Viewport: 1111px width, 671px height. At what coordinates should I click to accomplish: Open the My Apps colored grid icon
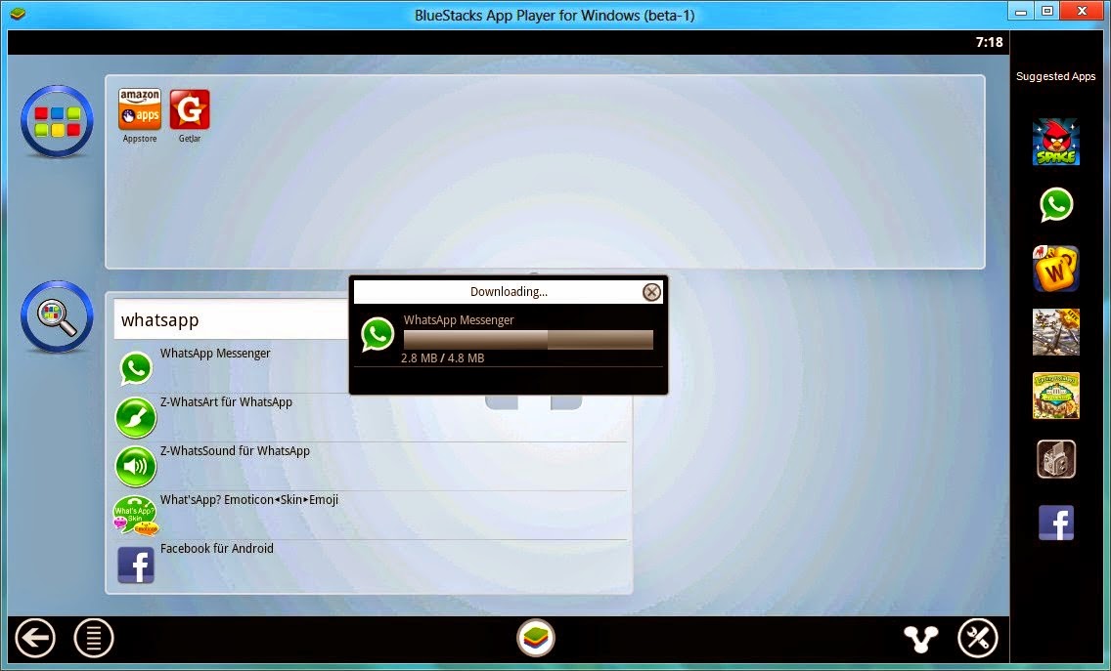point(57,121)
